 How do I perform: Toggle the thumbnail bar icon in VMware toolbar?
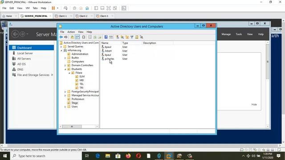coord(102,8)
